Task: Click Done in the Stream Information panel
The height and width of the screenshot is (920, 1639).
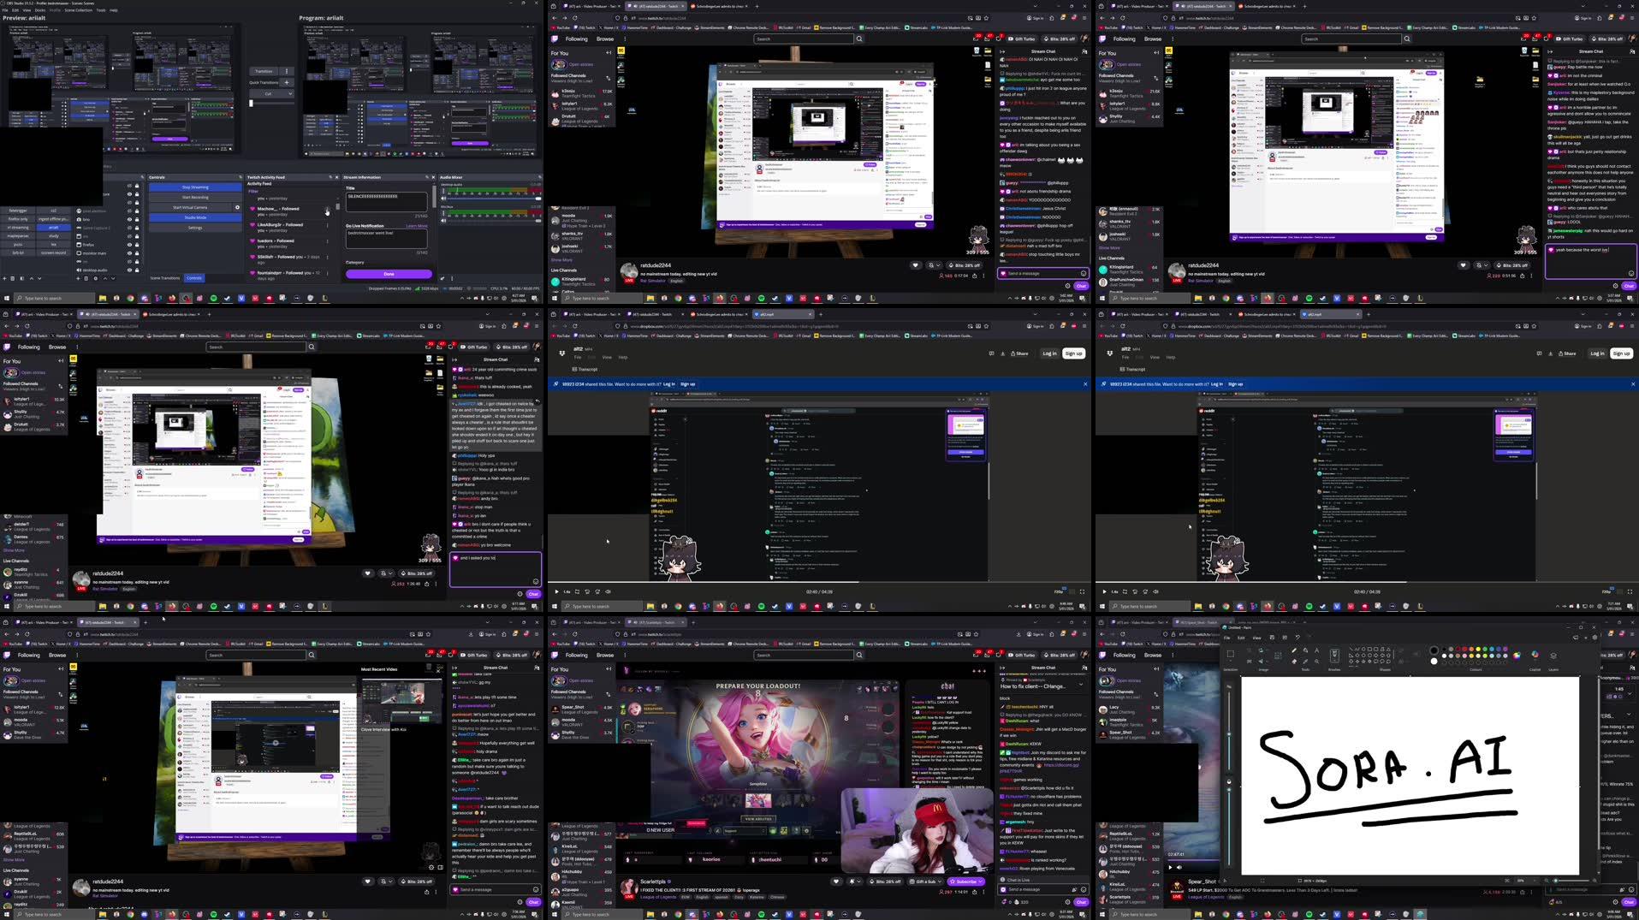Action: click(389, 274)
